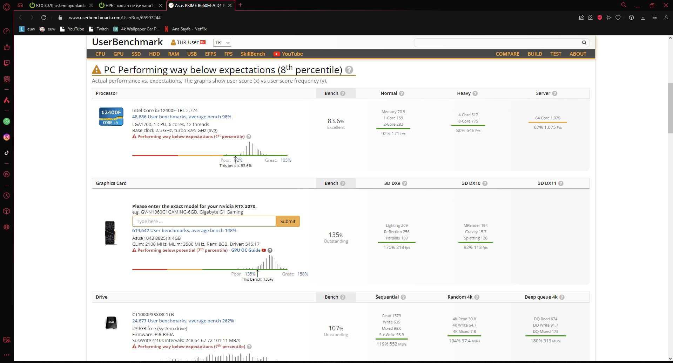Open help icon beside GPU OC Guide
Viewport: 673px width, 363px height.
pyautogui.click(x=270, y=250)
